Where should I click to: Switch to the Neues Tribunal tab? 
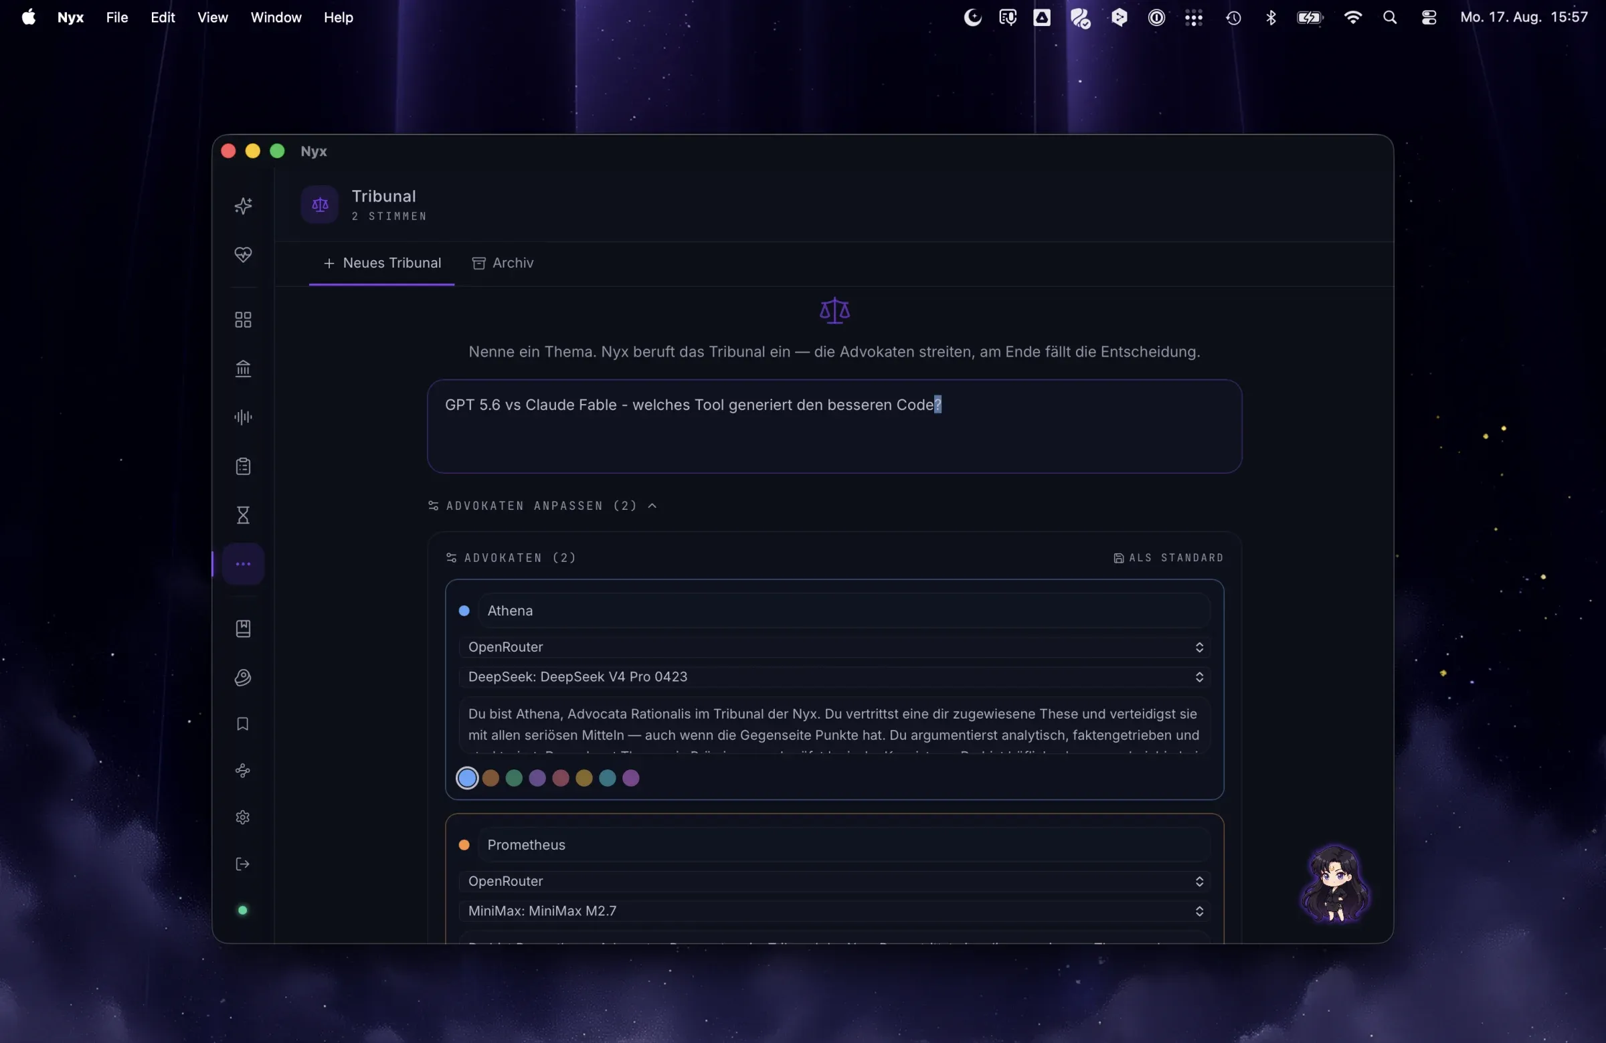tap(382, 263)
